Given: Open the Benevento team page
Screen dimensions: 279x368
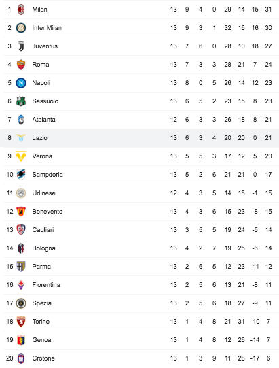Looking at the screenshot, I should (x=48, y=212).
